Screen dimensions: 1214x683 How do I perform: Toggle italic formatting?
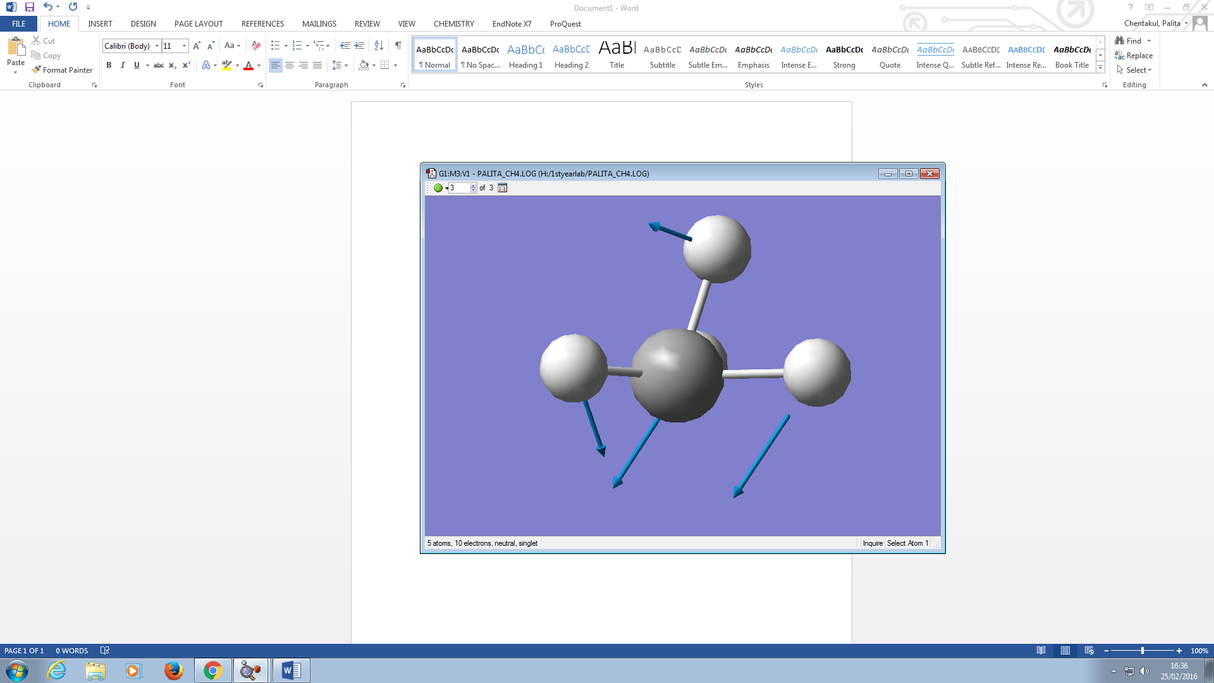[123, 65]
